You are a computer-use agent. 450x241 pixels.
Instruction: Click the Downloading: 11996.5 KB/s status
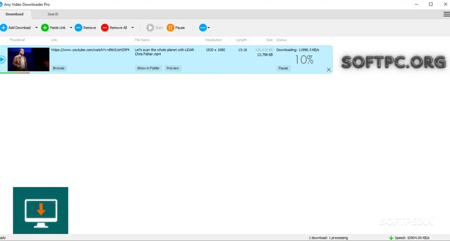(x=298, y=50)
